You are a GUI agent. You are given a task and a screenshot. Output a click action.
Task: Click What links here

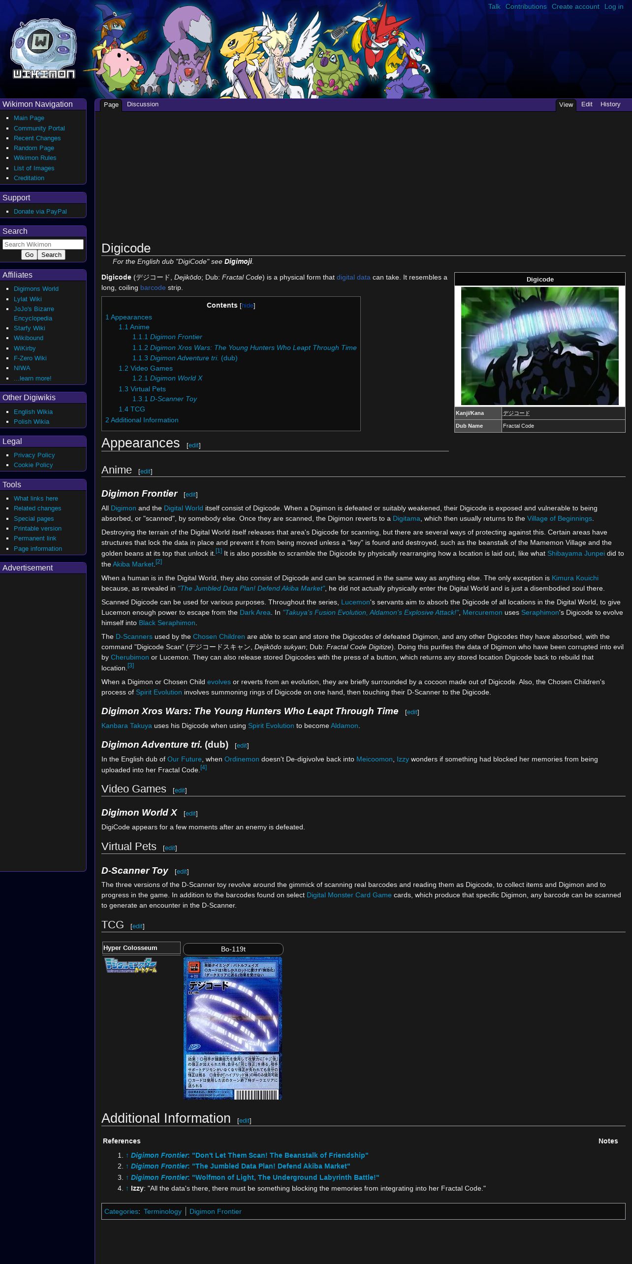(36, 499)
